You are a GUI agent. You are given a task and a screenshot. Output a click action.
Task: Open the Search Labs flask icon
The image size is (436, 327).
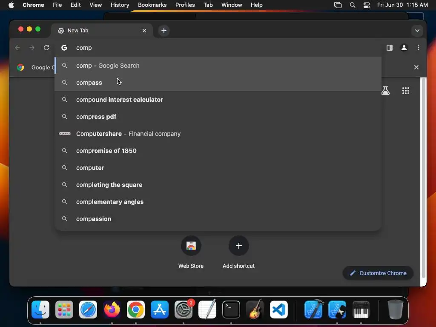point(385,91)
